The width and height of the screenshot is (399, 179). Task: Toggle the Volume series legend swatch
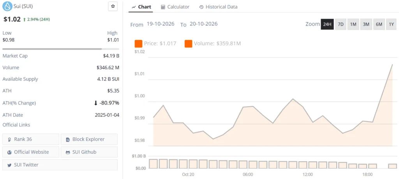pos(189,44)
